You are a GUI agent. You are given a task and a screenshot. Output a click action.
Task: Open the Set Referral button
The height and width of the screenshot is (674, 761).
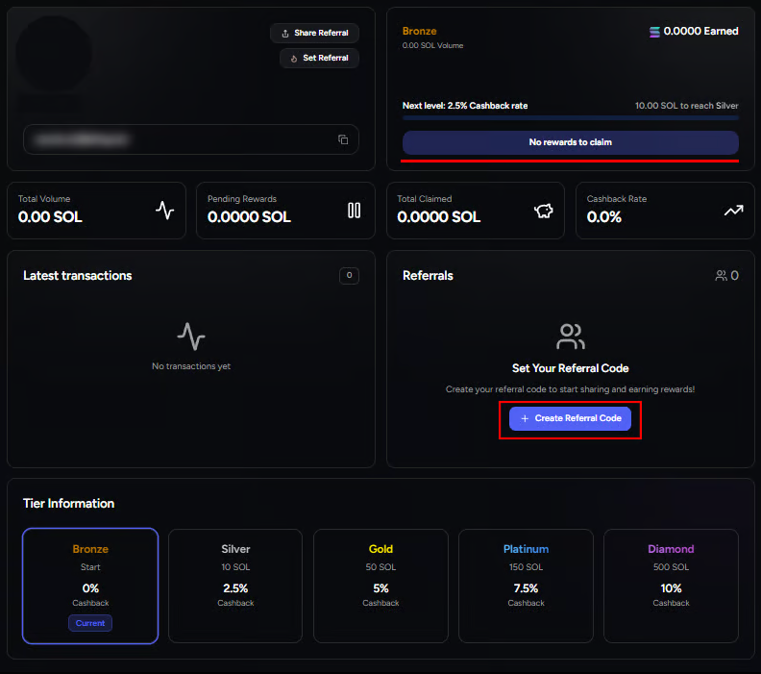319,58
